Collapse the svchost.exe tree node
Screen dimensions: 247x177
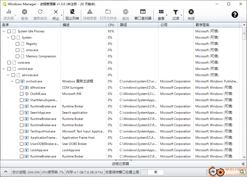12,81
